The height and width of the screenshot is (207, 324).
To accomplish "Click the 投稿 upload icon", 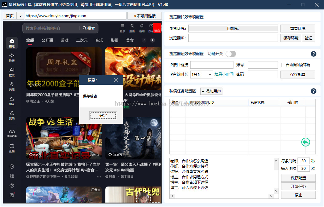I will (151, 28).
